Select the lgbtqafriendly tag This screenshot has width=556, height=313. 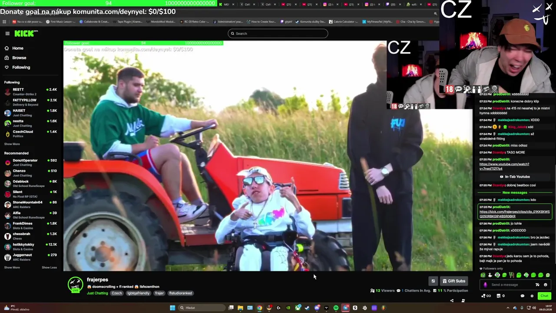tap(139, 293)
